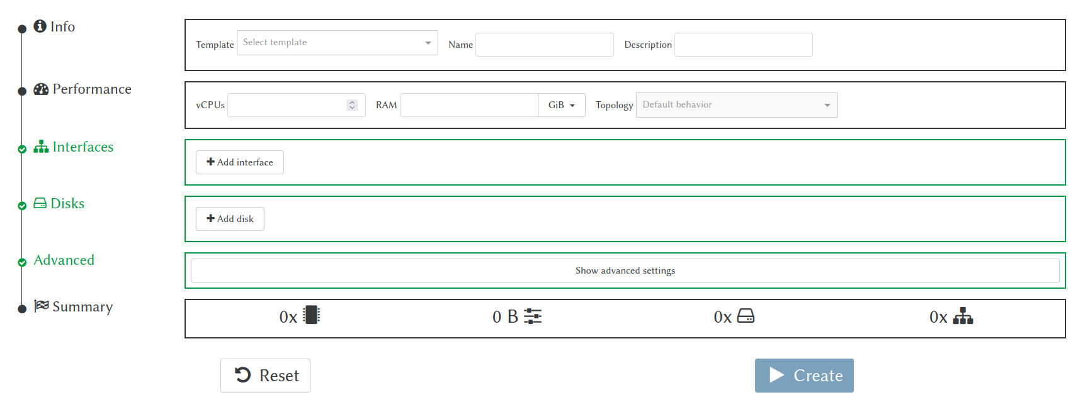
Task: Click the Performance gauge icon
Action: click(41, 89)
